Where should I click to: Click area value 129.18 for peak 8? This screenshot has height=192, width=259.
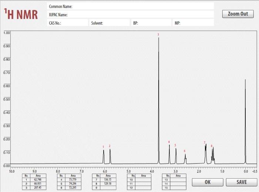pos(108,184)
